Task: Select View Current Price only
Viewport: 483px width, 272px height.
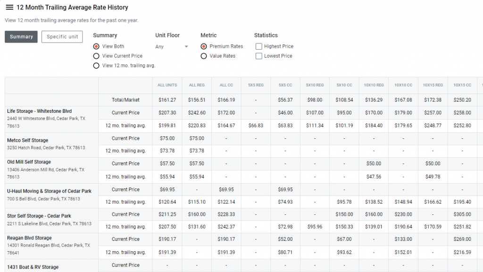Action: click(97, 56)
